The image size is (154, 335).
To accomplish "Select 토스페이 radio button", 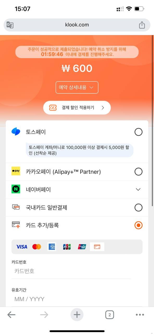I will (x=138, y=132).
